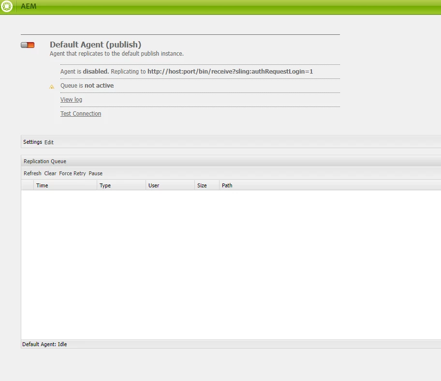441x381 pixels.
Task: Click Force Retry in the queue toolbar
Action: (72, 173)
